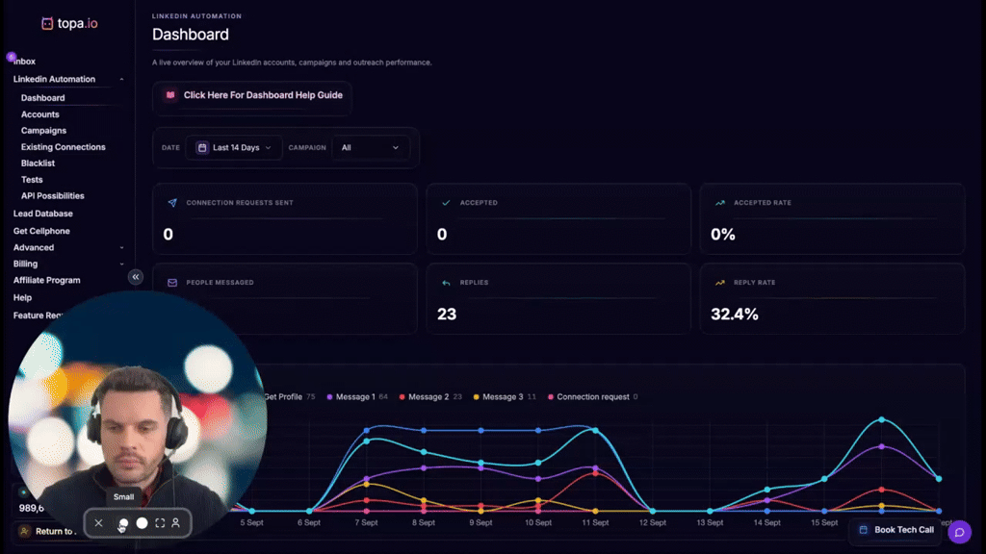The image size is (986, 554).
Task: Set camera bubble to medium size
Action: (x=143, y=522)
